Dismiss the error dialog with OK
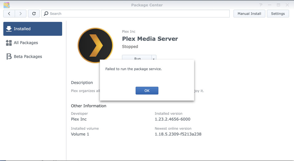Screen dimensions: 294x161 147,91
